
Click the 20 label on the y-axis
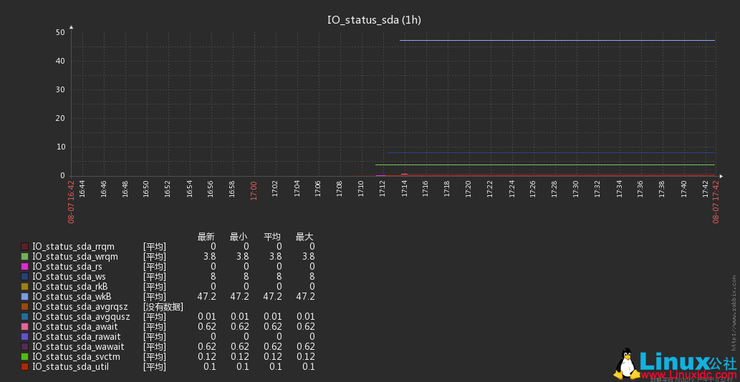tap(60, 118)
